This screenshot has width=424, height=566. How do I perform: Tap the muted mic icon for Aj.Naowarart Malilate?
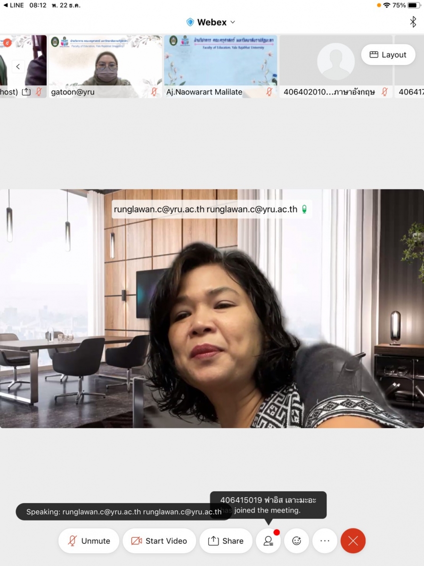(x=269, y=92)
